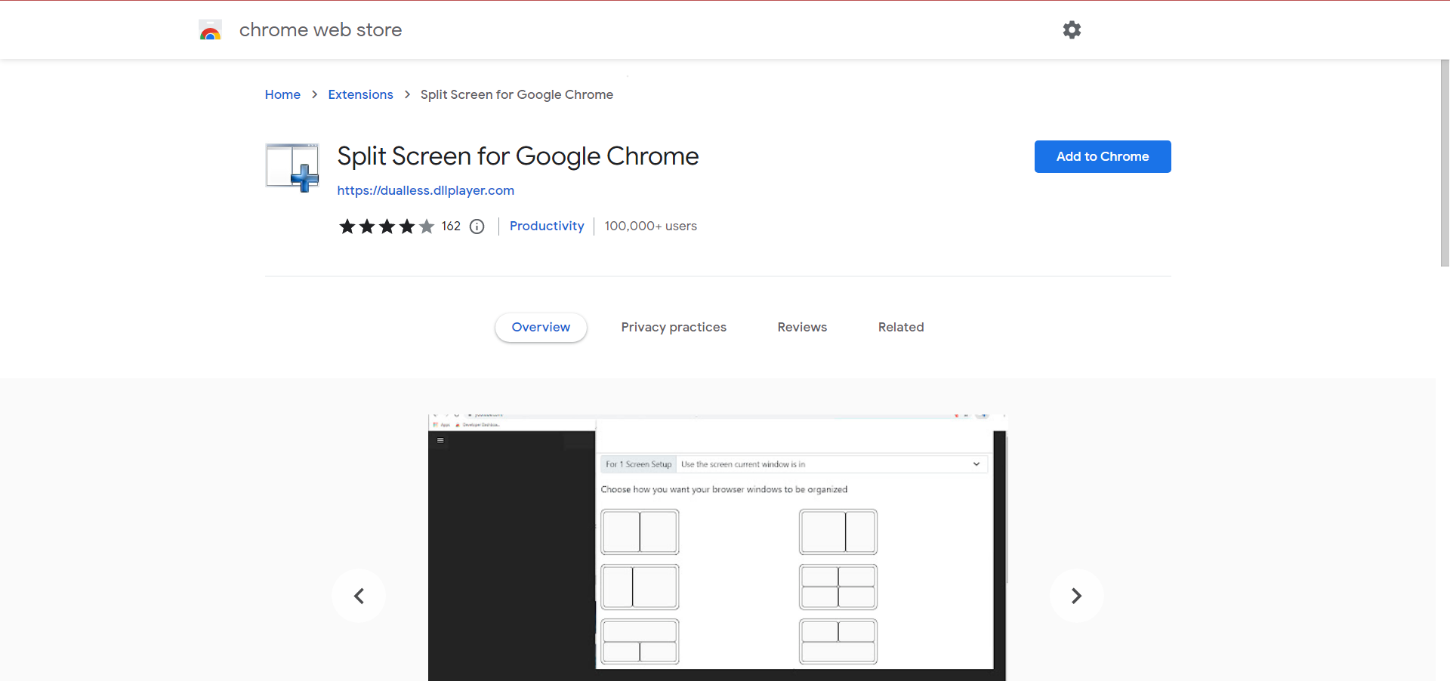Viewport: 1450px width, 681px height.
Task: Click the Split Screen for Google Chrome heading
Action: coord(518,156)
